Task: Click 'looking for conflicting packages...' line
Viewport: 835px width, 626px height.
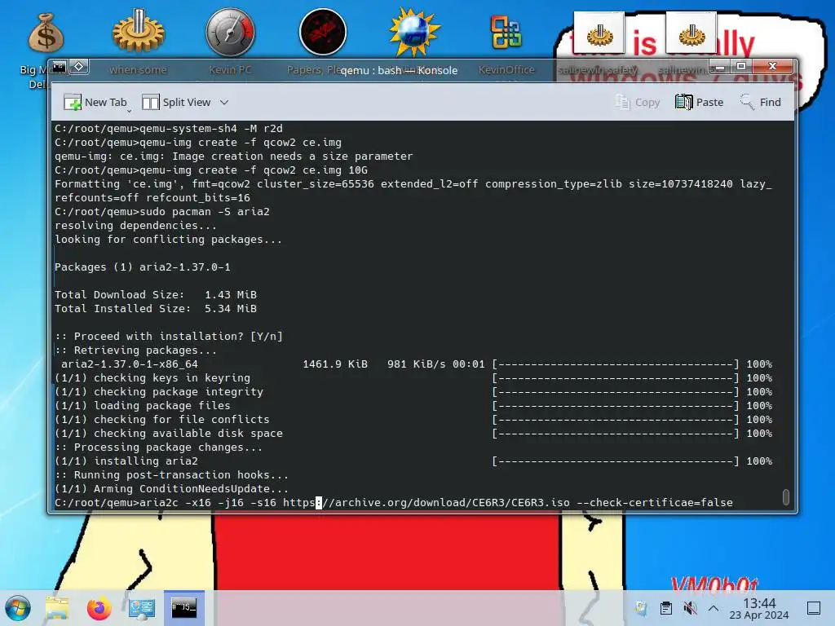Action: [168, 240]
